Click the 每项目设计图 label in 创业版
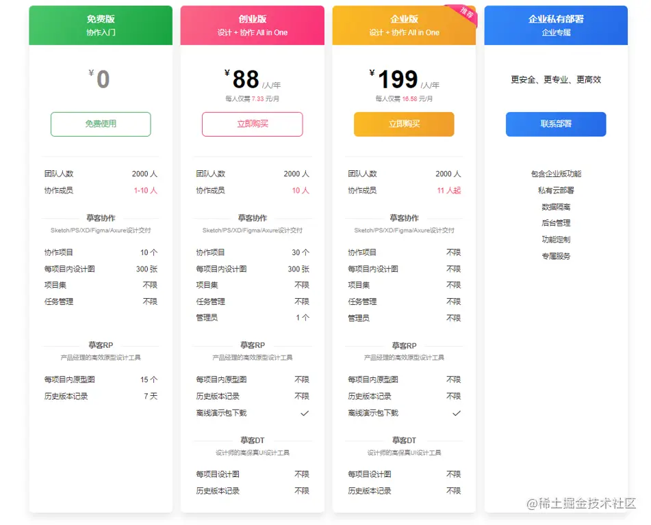Viewport: 651px width, 525px height. [x=218, y=474]
